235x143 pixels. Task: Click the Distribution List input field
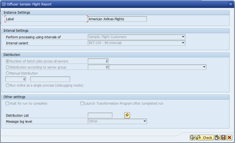[x=100, y=115]
